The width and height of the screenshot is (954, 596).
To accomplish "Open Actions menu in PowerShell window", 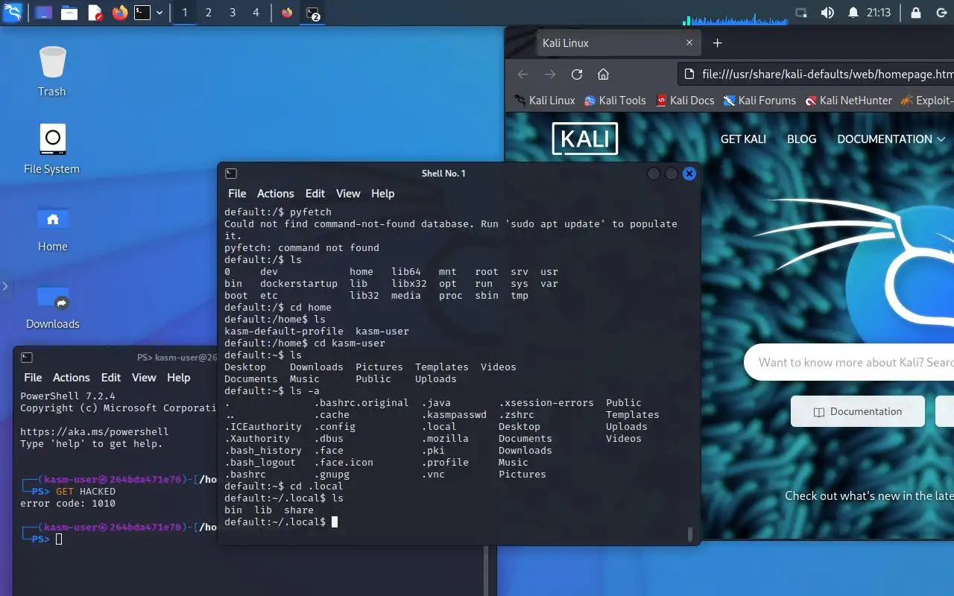I will click(x=72, y=378).
